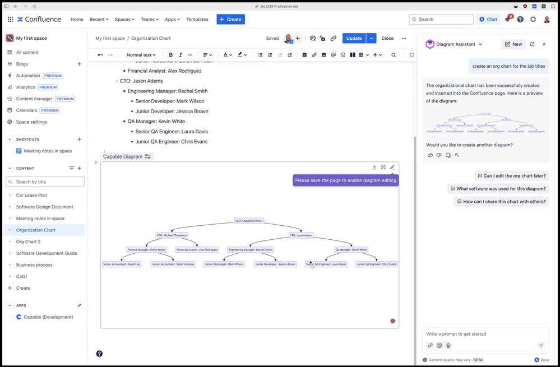Insert a link from the toolbar
This screenshot has width=560, height=367.
(x=314, y=55)
